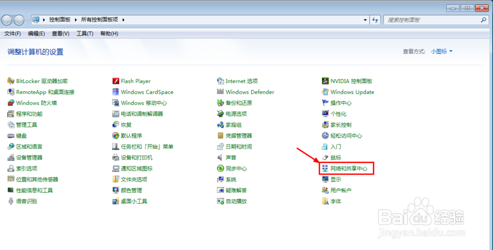The width and height of the screenshot is (493, 250).
Task: Open the 文件(F) menu
Action: click(13, 34)
